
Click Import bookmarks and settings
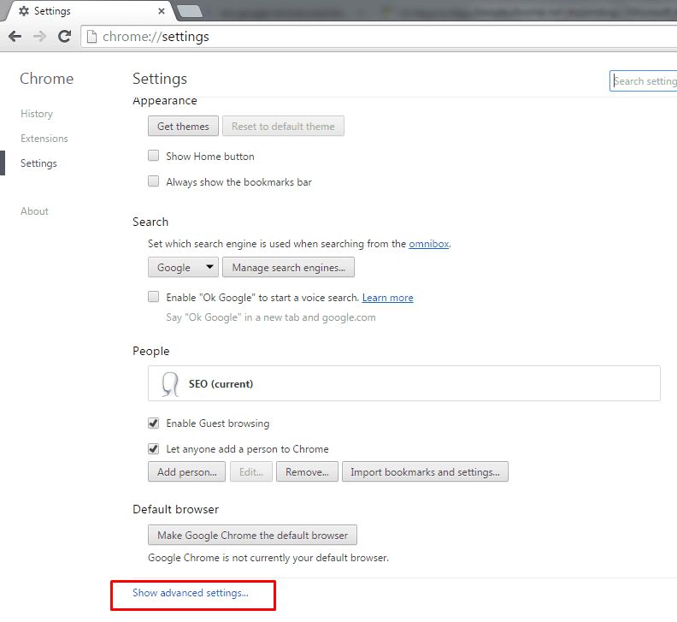pyautogui.click(x=425, y=472)
